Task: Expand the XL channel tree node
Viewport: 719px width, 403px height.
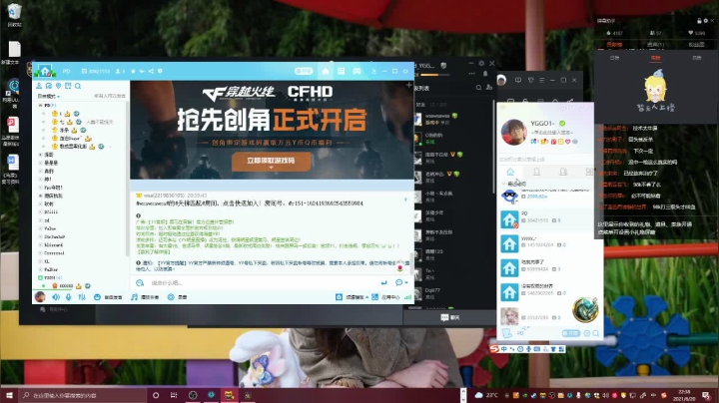Action: tap(40, 261)
